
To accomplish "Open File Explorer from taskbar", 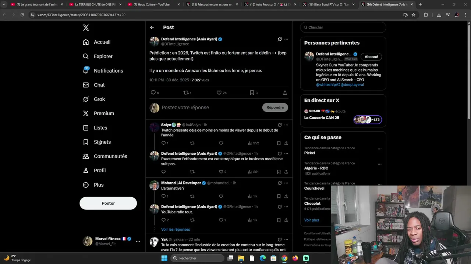I will coord(241,258).
